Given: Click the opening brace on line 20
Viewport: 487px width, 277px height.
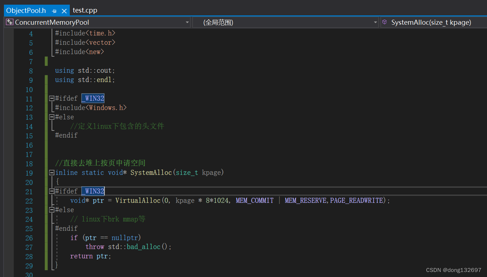Looking at the screenshot, I should coord(57,182).
